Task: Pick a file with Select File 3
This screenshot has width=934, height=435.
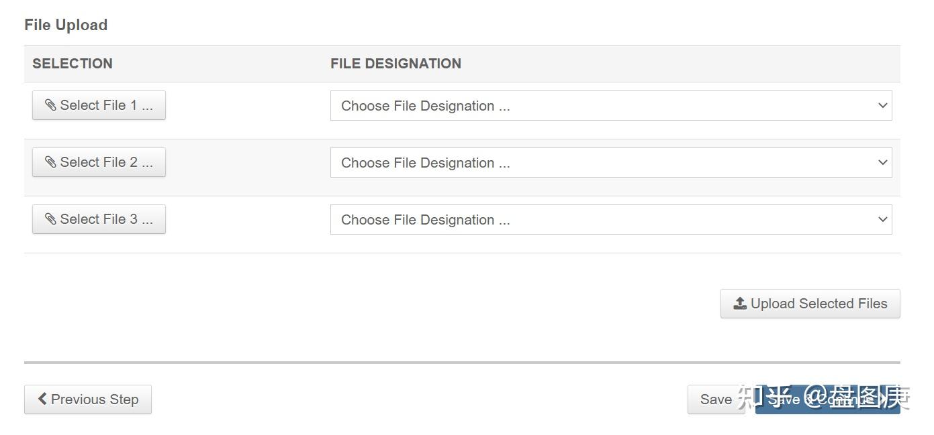Action: [99, 219]
